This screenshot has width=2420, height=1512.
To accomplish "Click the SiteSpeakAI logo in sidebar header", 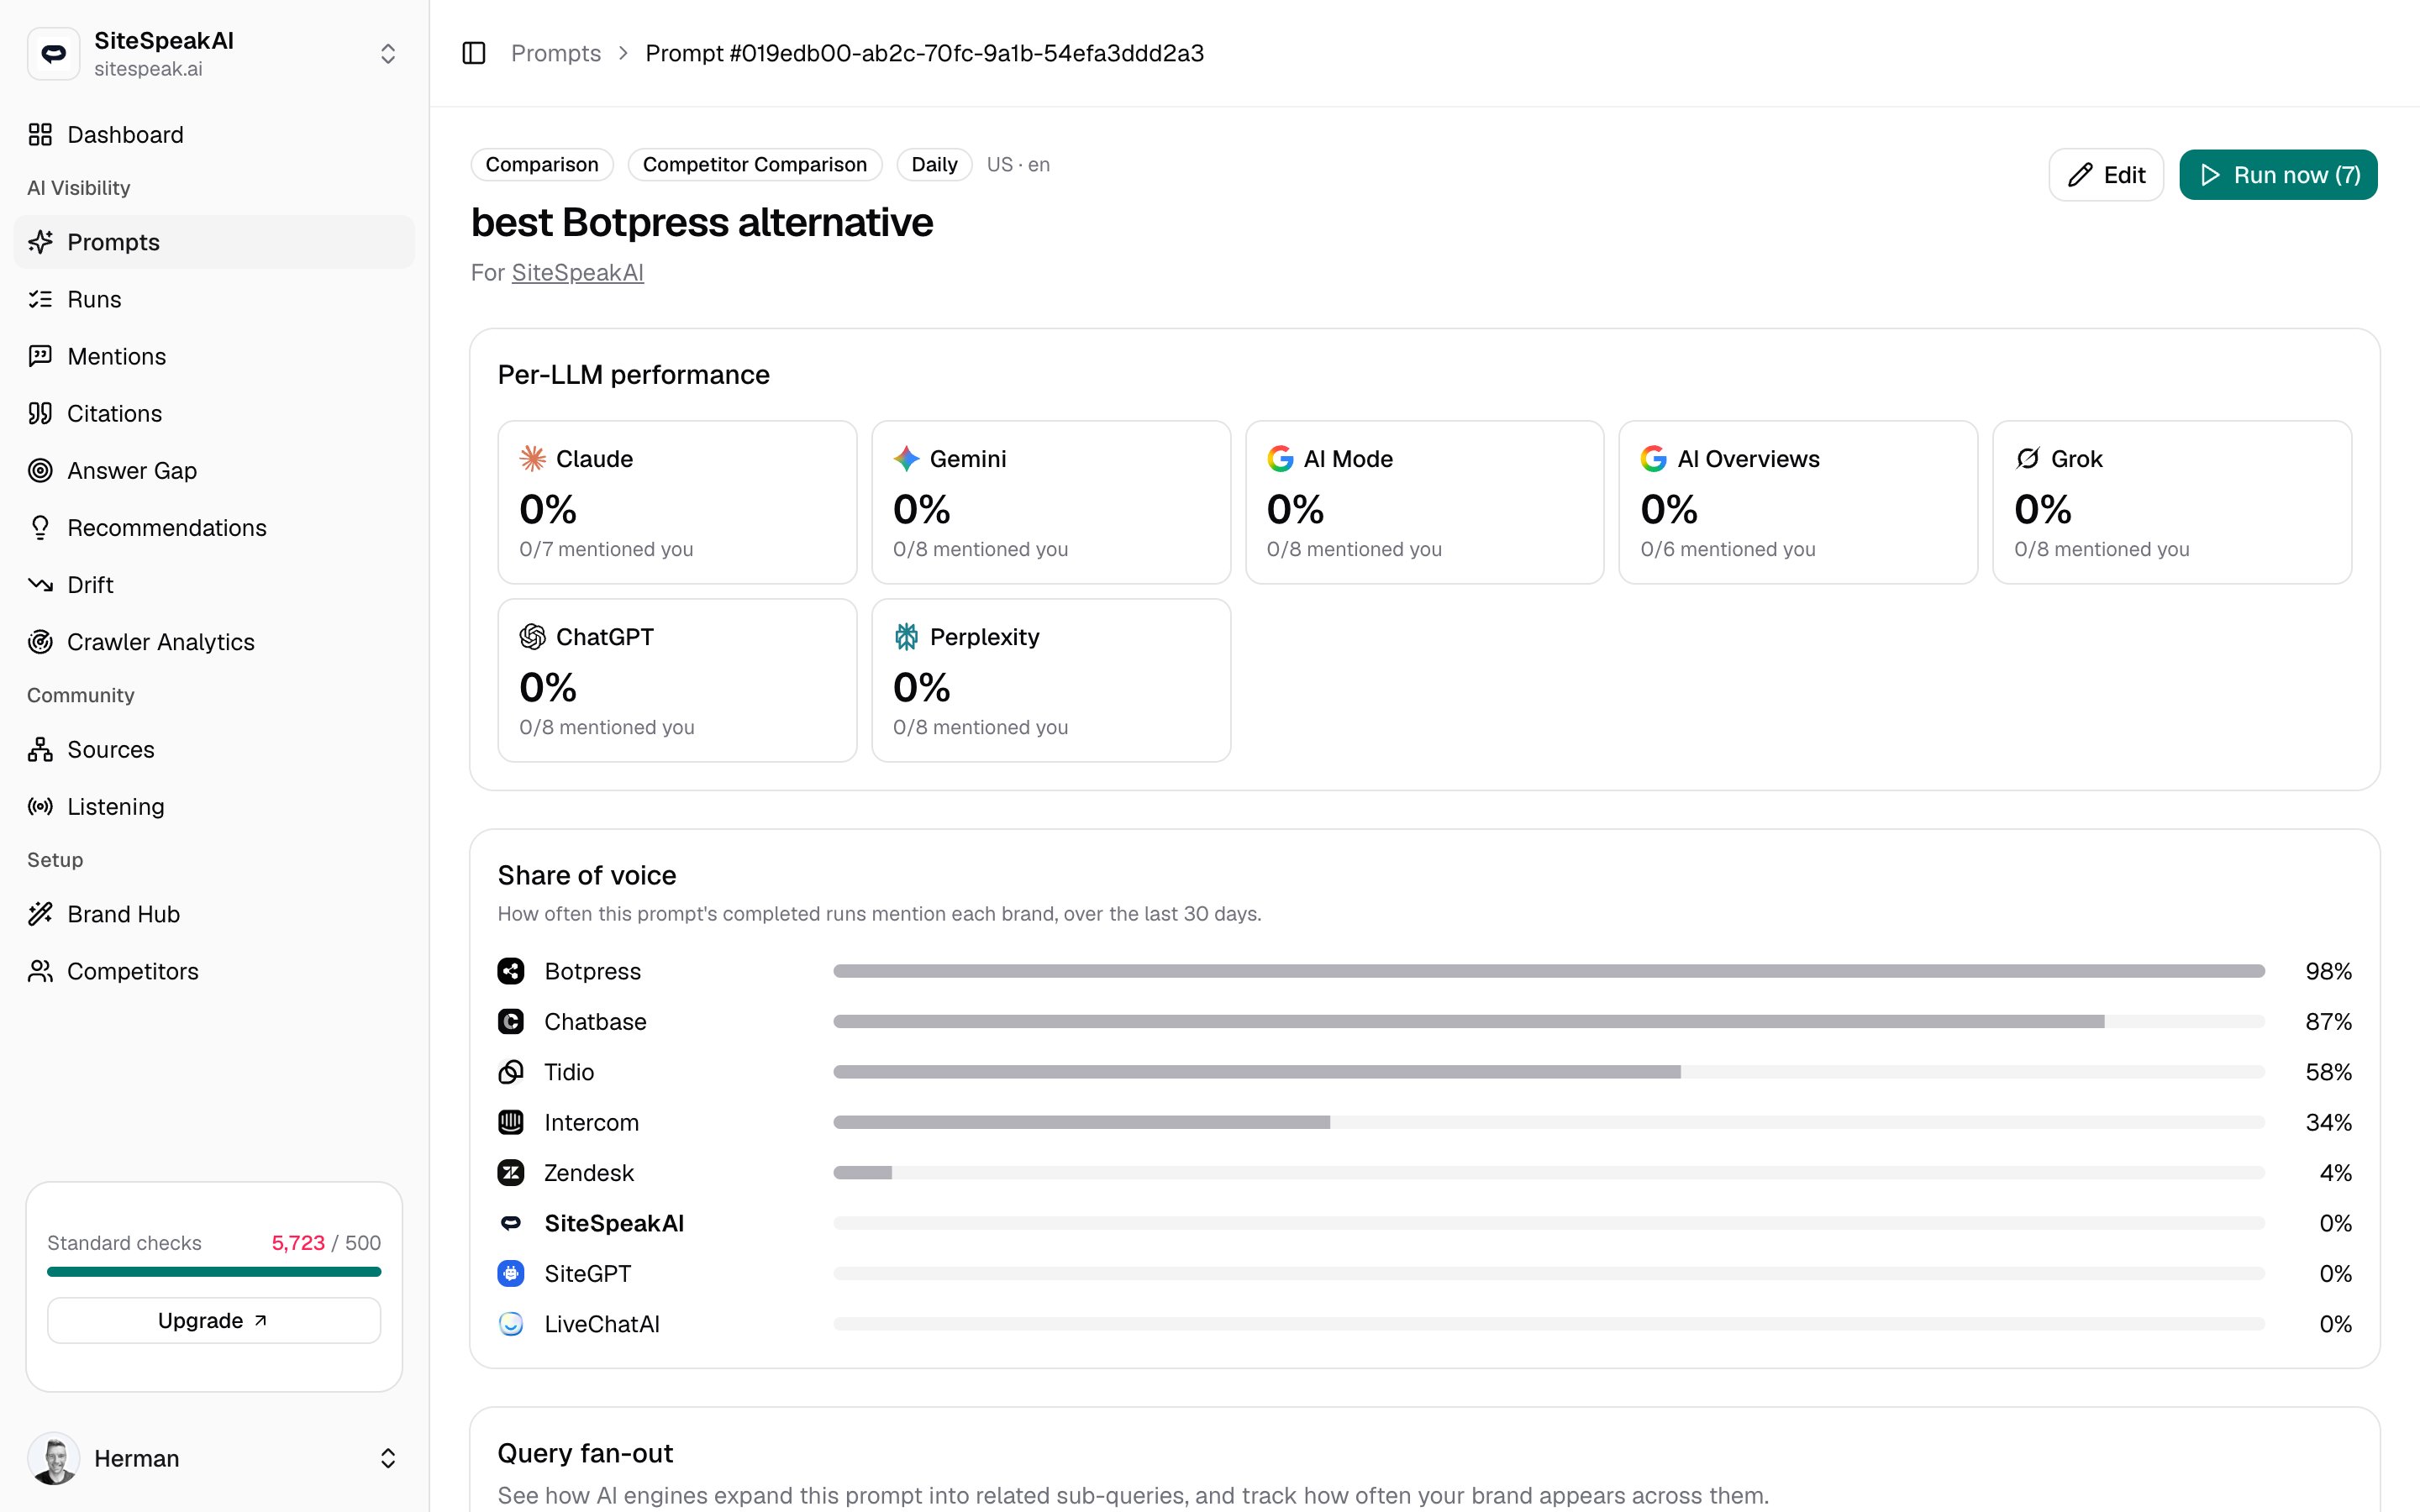I will (54, 53).
